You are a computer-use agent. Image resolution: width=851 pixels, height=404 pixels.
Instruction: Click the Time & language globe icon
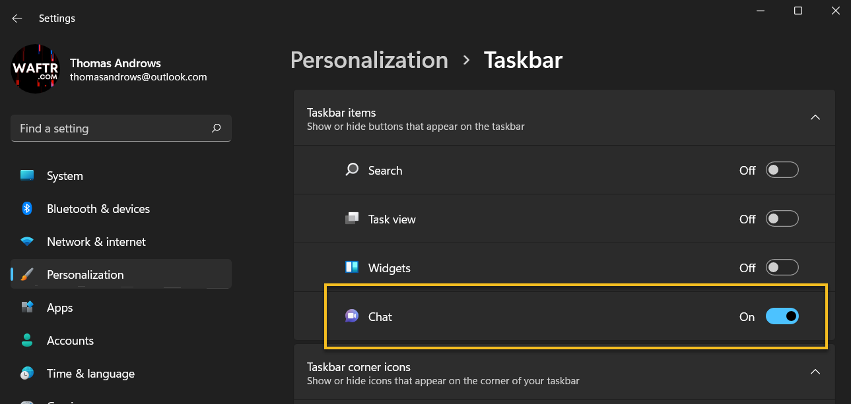point(27,373)
